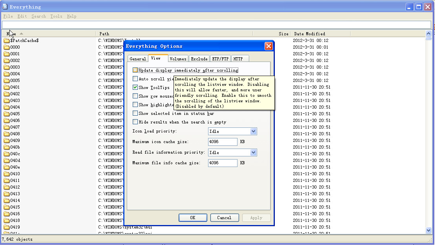
Task: Toggle the Auto scroll view checkbox
Action: pyautogui.click(x=135, y=79)
